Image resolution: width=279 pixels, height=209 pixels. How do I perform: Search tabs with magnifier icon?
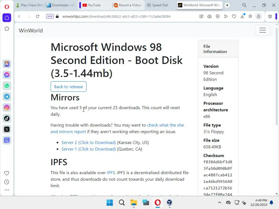point(244,5)
